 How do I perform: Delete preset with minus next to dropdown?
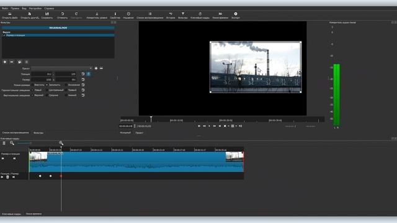tap(101, 68)
